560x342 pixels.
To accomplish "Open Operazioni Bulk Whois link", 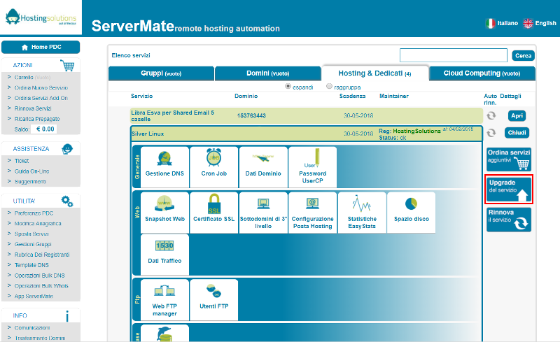I will 41,286.
